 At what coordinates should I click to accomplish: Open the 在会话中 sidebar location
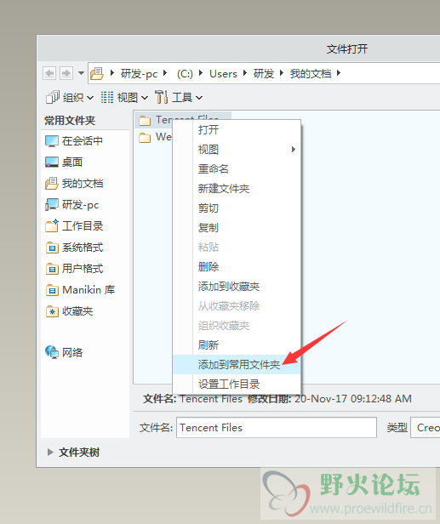(74, 140)
